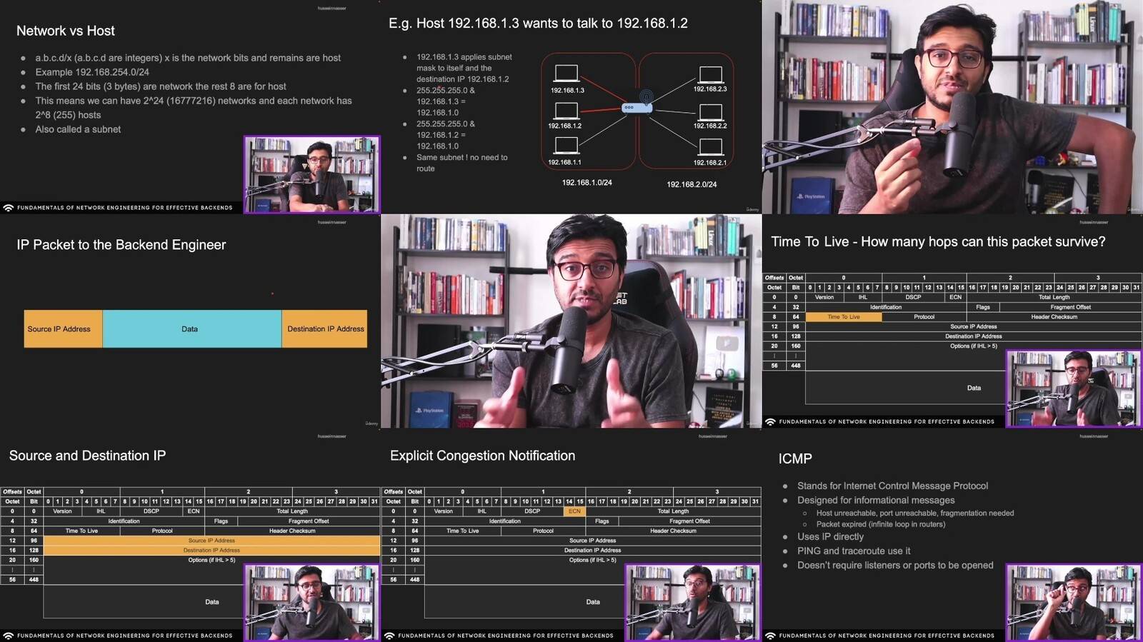Click 'DSCP' cell in Source and Destination IP table
Viewport: 1143px width, 642px height.
151,511
